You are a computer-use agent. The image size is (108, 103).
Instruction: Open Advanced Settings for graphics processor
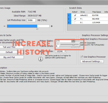click(x=92, y=62)
